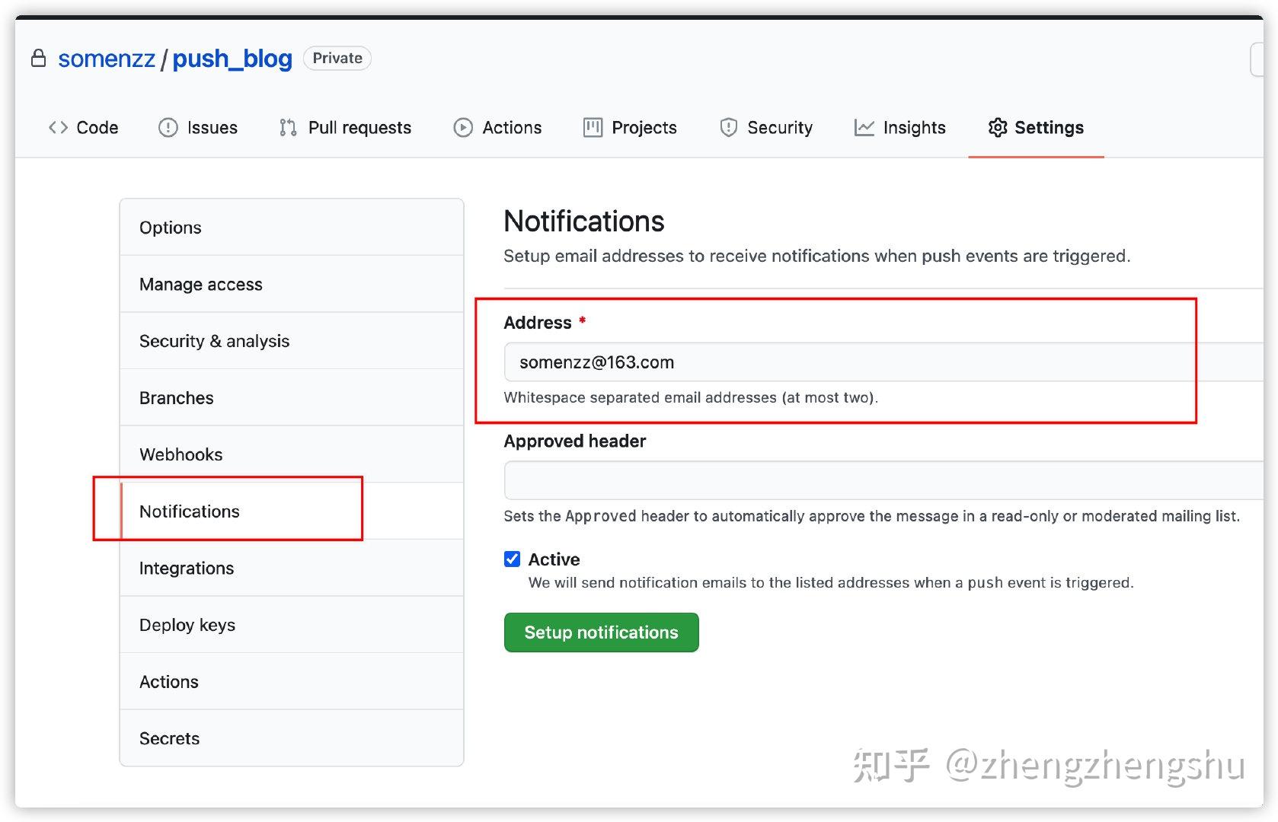Click the Security shield icon

point(728,127)
